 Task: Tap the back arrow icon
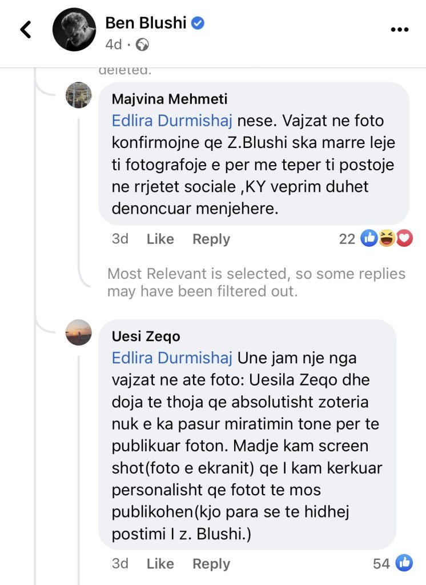tap(26, 30)
